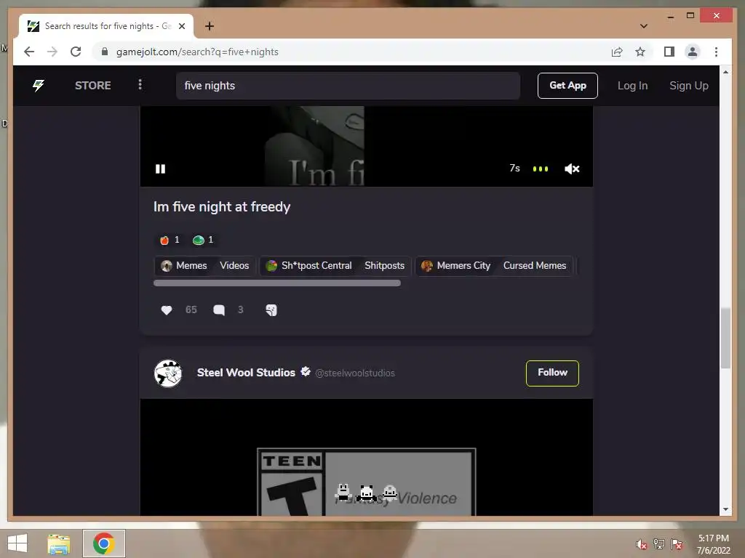
Task: Open Chrome's three-dot menu
Action: tap(716, 52)
